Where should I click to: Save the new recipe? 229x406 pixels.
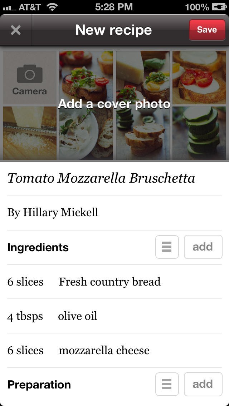(207, 30)
